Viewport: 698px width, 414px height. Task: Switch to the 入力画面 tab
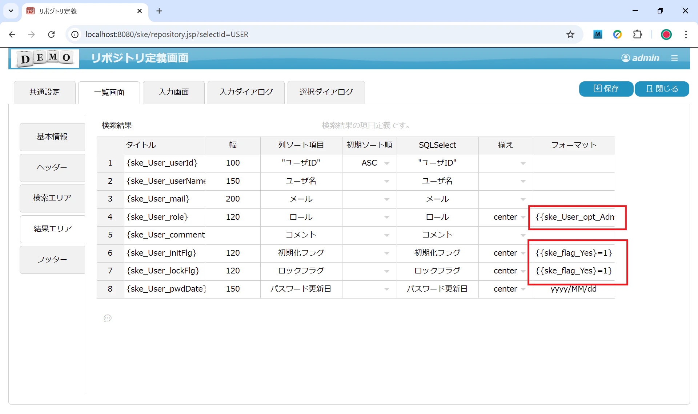tap(174, 92)
